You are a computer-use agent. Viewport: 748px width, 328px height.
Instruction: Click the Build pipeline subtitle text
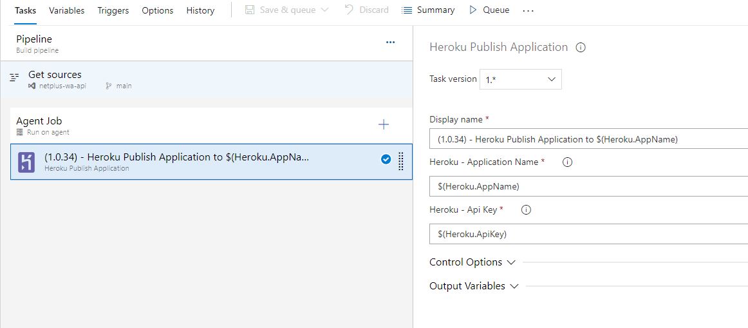point(37,50)
